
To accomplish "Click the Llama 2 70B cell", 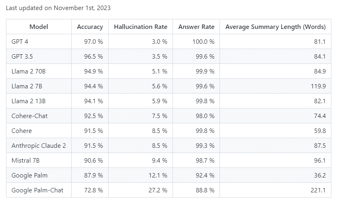I will point(28,71).
